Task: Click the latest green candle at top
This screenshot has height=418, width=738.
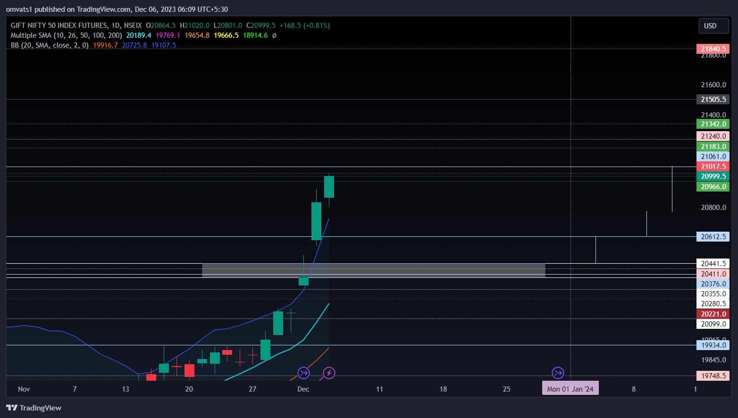Action: pyautogui.click(x=329, y=187)
